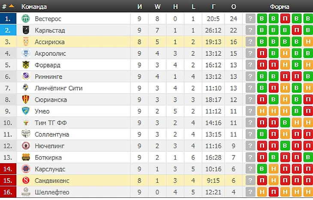The height and width of the screenshot is (200, 313).
Task: Sort standings by the О points column
Action: pyautogui.click(x=233, y=7)
